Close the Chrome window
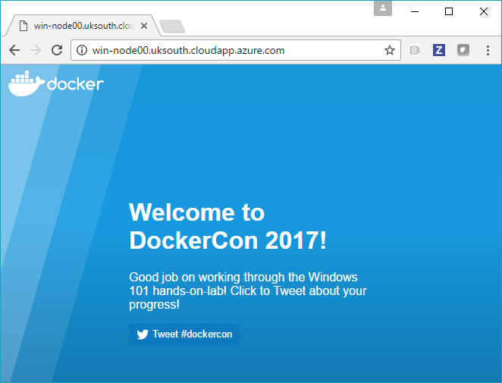 (x=484, y=11)
